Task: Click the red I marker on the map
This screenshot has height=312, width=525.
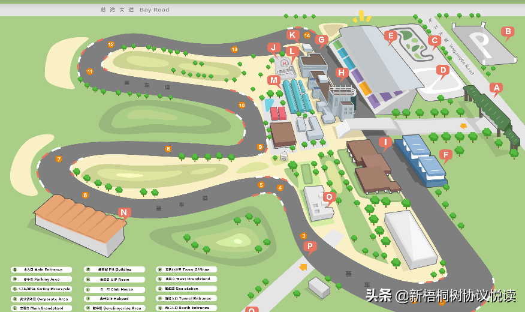Action: (x=385, y=143)
